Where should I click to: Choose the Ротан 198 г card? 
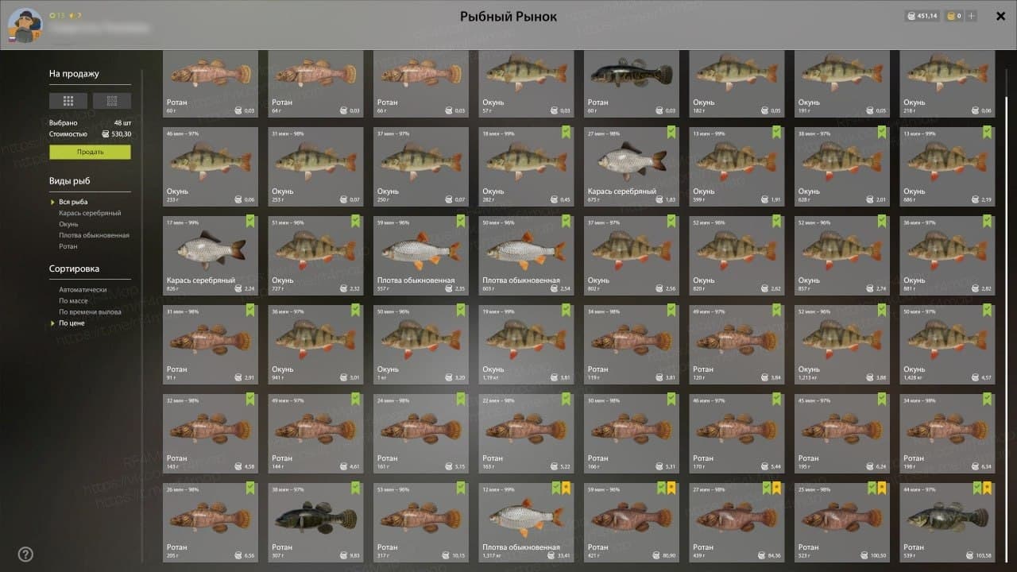[947, 434]
